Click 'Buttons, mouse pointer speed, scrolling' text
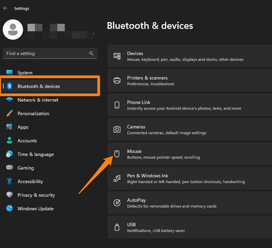The height and width of the screenshot is (248, 272). coord(163,157)
